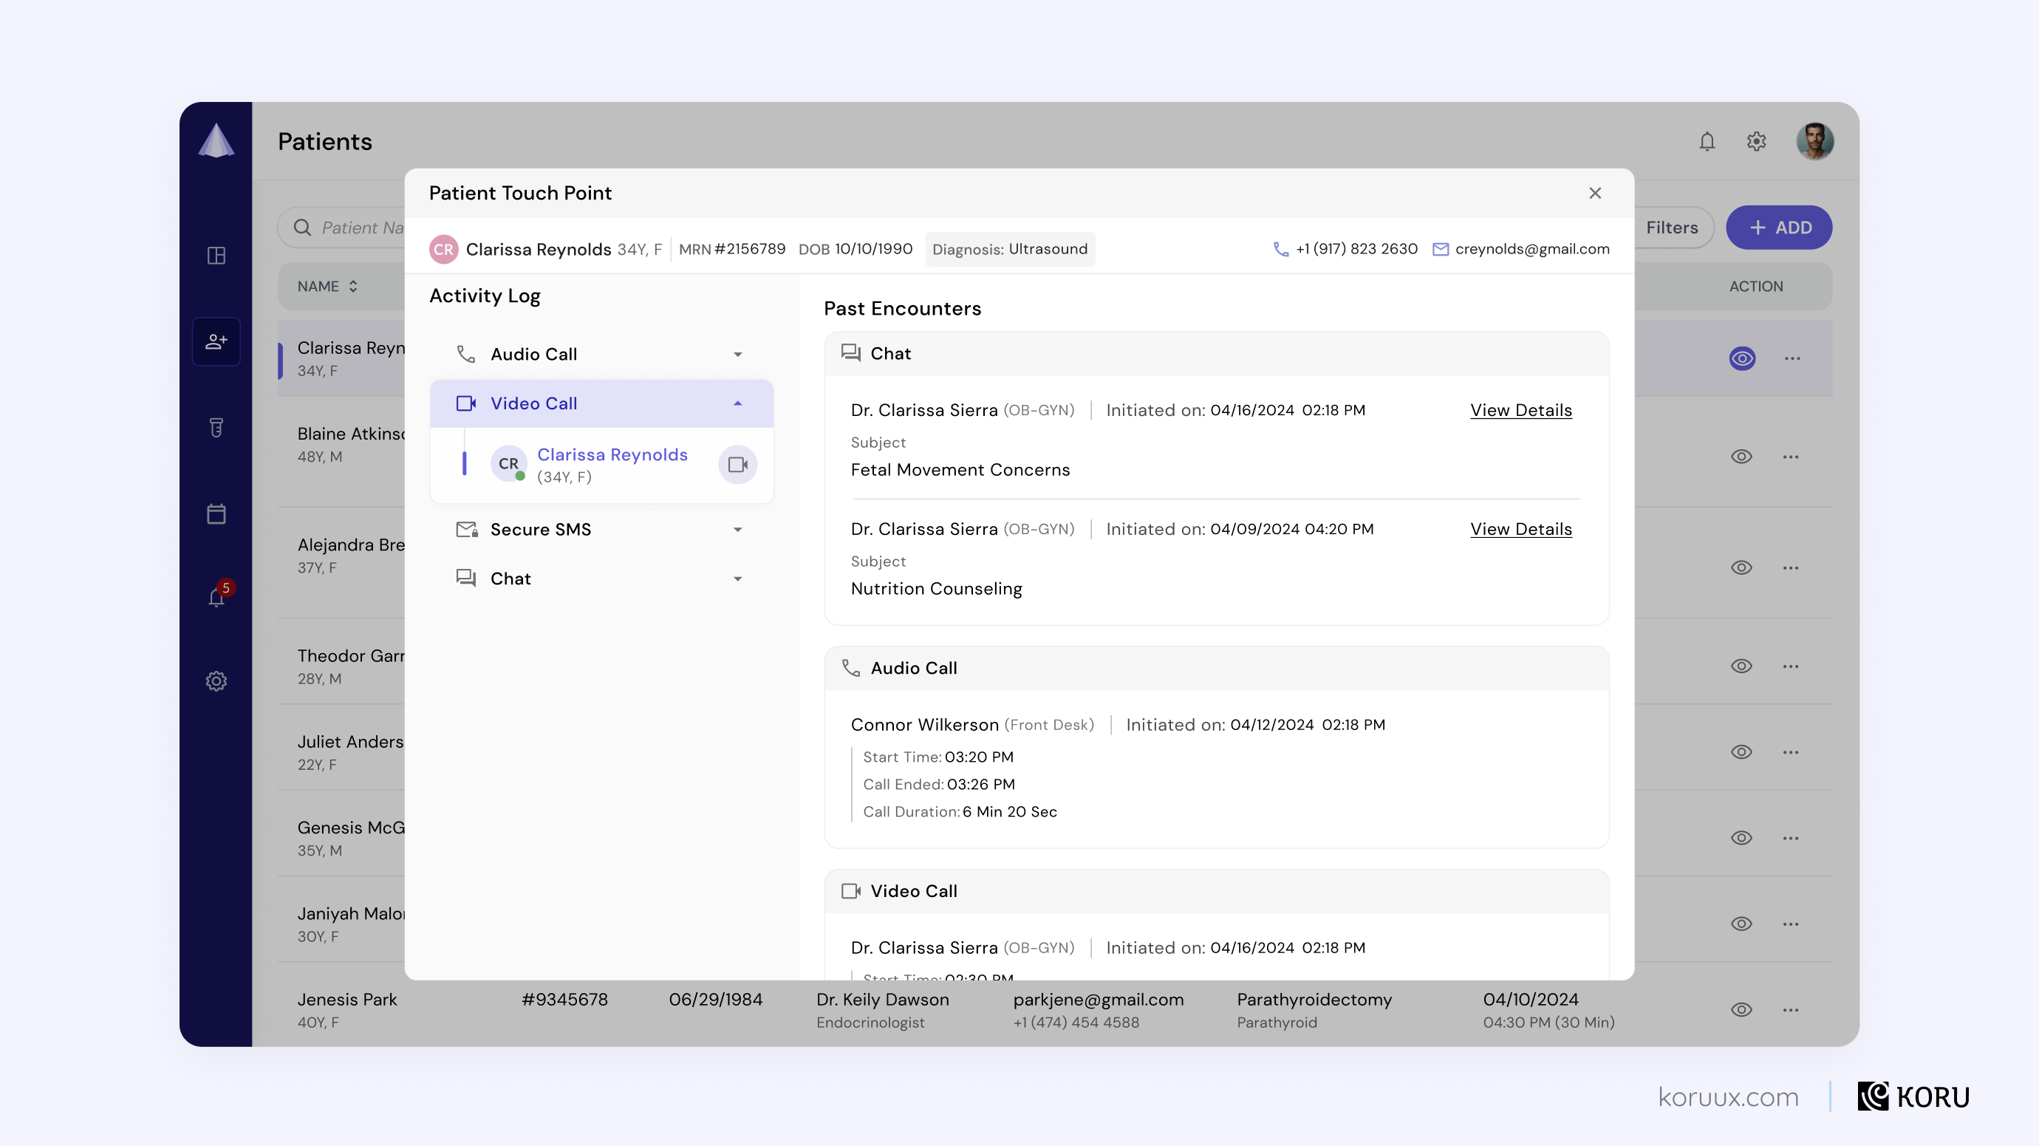
Task: Toggle visibility eye on Jenesis Park row
Action: (1741, 1010)
